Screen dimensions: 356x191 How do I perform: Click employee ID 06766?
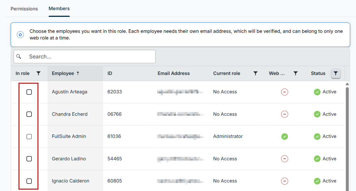tap(114, 114)
